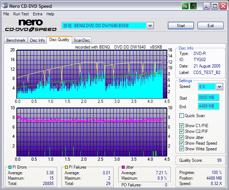Click the copy to clipboard icon in title bar
This screenshot has height=190, width=229.
185,6
